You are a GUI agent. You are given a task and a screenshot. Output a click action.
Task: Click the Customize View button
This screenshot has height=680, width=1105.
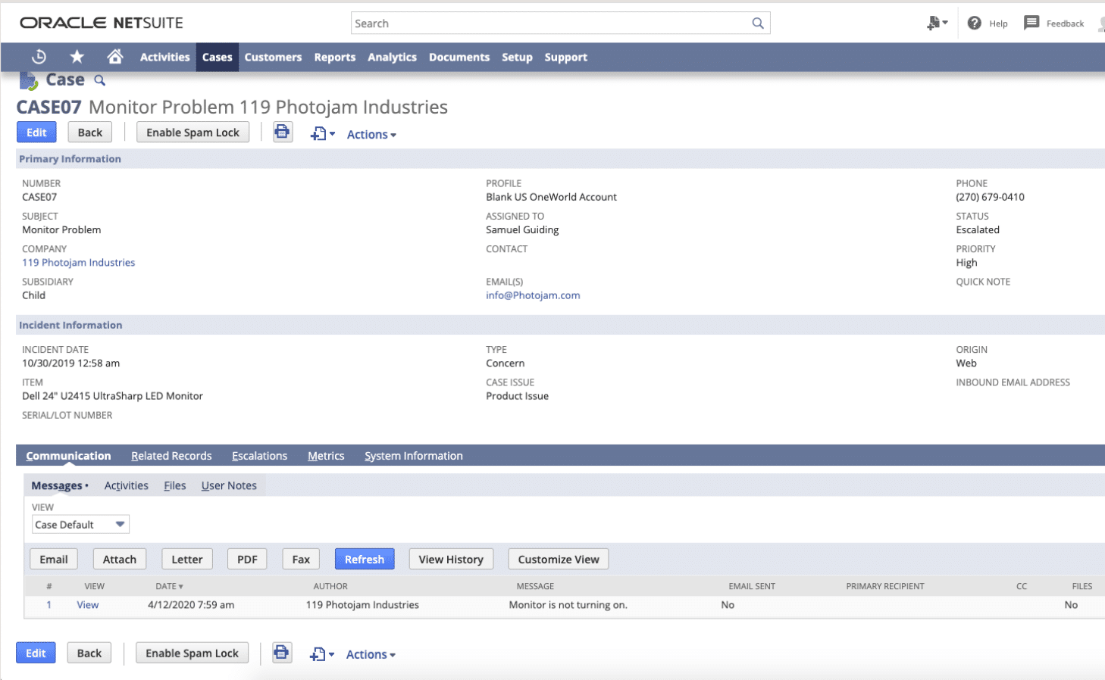point(559,559)
